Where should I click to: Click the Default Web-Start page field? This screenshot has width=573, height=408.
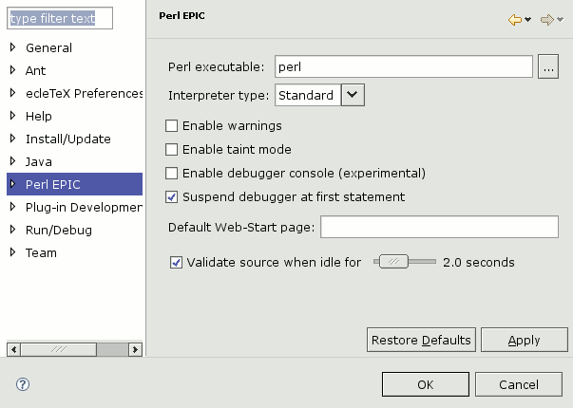[x=439, y=227]
